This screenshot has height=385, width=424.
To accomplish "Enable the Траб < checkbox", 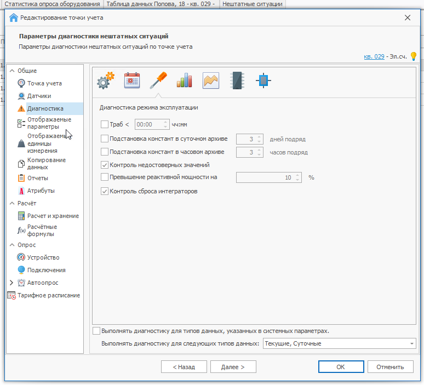I will tap(105, 124).
